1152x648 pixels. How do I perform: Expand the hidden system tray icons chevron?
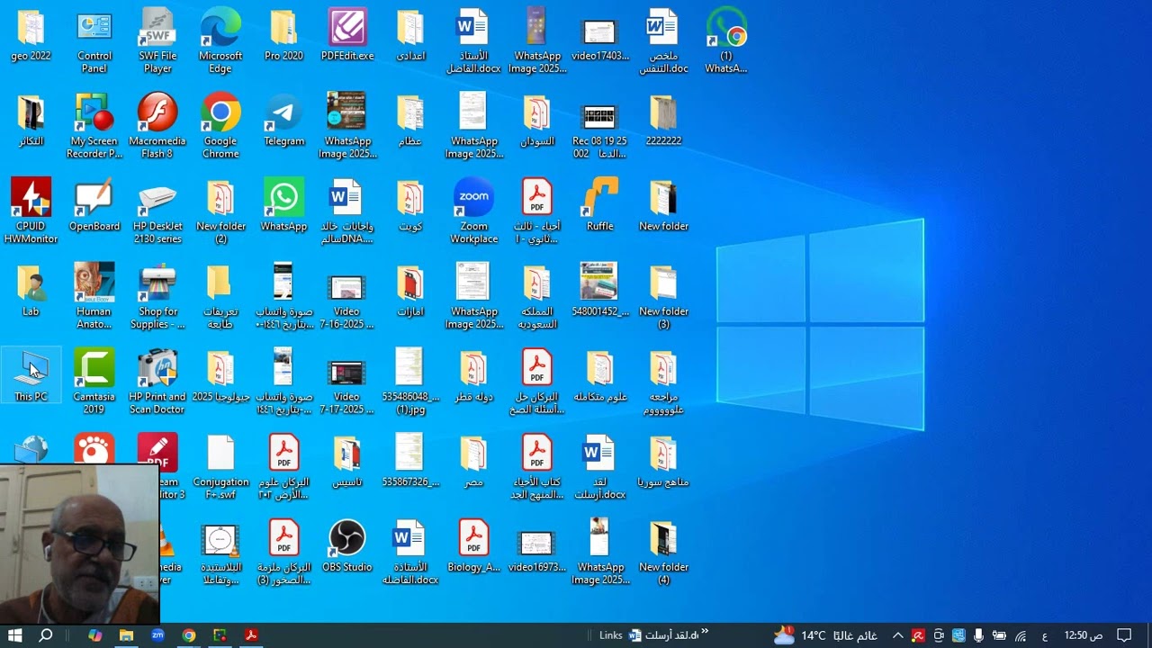pos(897,635)
